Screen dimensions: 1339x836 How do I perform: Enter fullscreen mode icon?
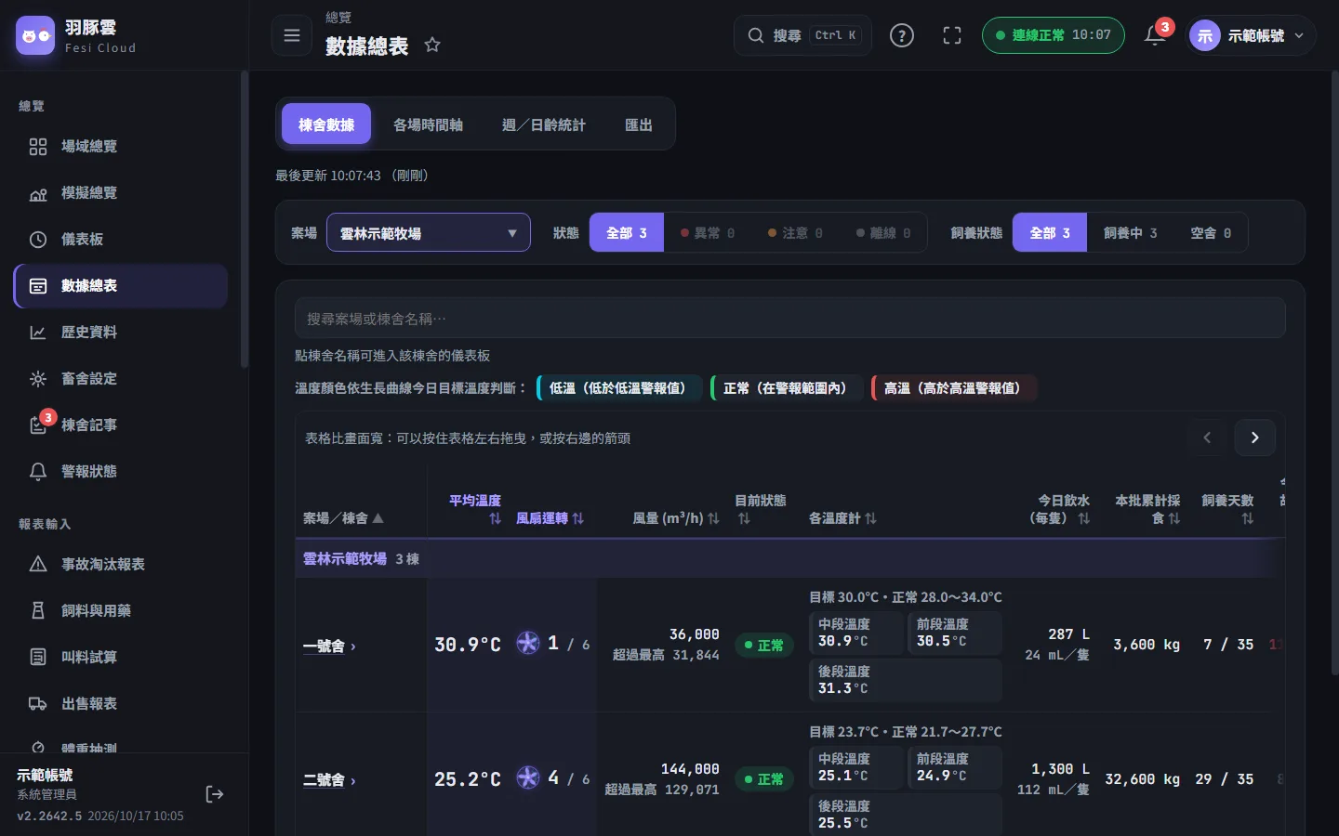pyautogui.click(x=952, y=35)
